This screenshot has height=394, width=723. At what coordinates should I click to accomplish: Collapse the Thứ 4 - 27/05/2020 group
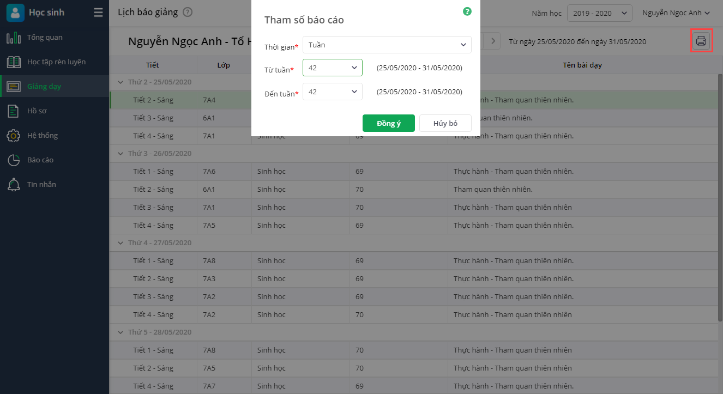121,243
